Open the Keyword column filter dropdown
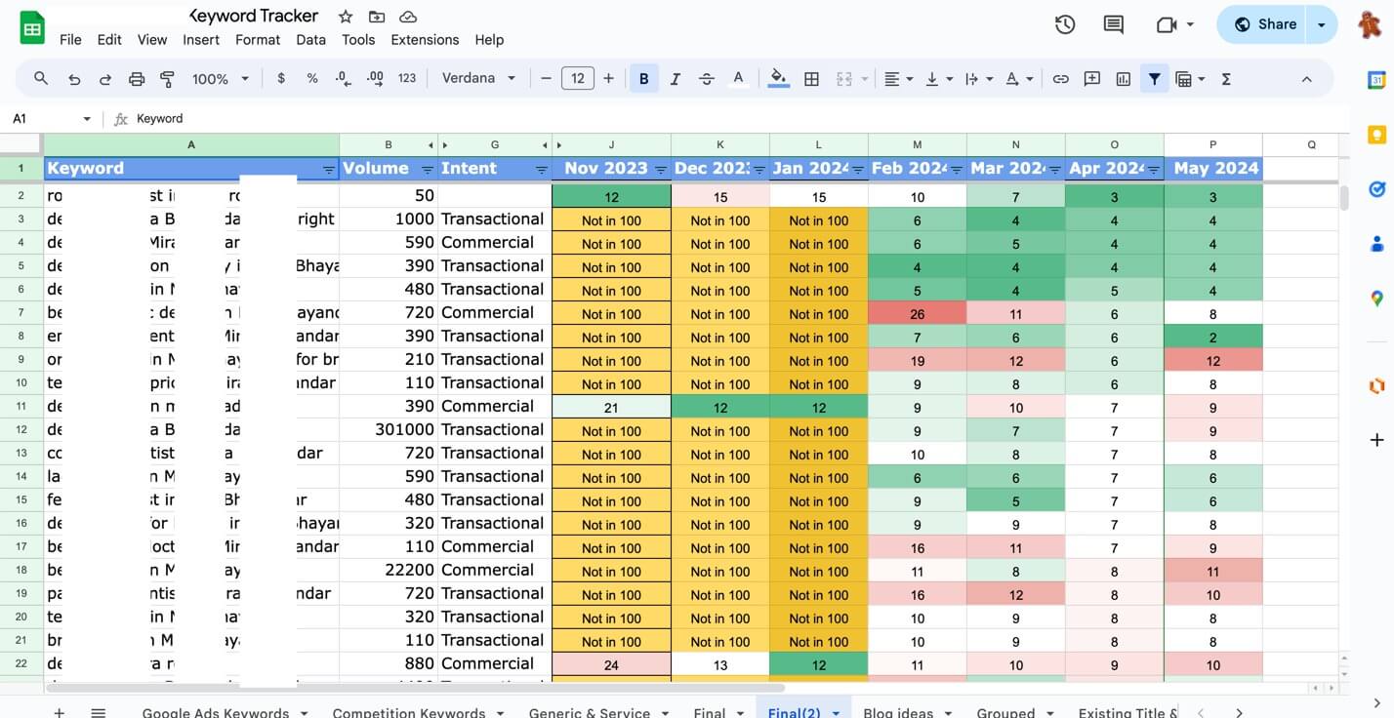 point(329,170)
